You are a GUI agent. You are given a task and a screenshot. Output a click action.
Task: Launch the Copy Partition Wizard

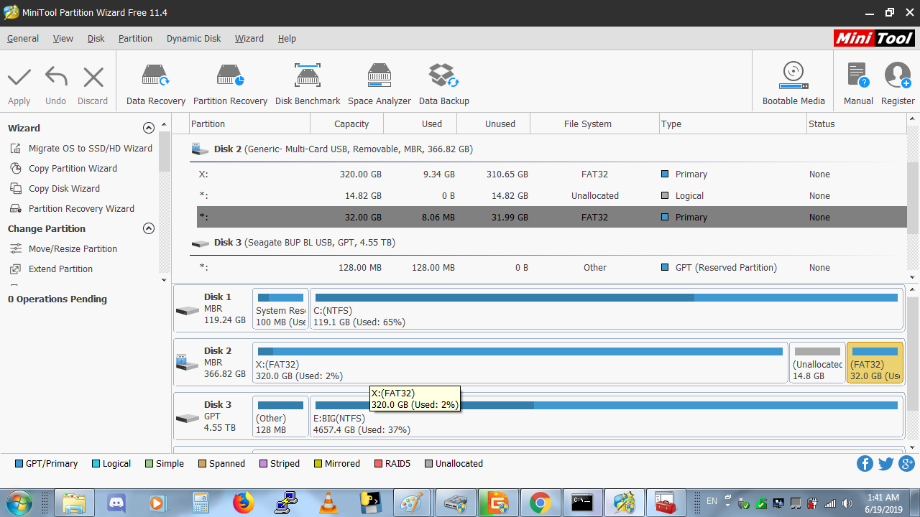tap(73, 168)
